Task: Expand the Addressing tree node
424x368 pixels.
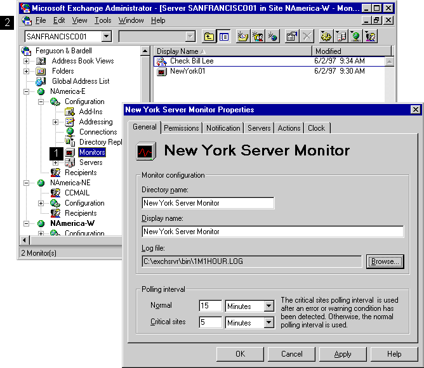Action: pyautogui.click(x=55, y=122)
